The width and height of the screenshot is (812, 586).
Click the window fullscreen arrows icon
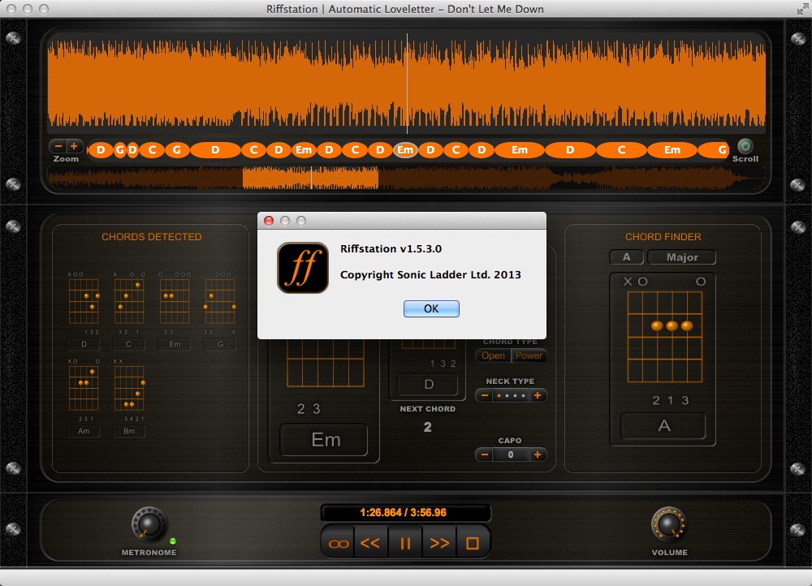coord(802,9)
